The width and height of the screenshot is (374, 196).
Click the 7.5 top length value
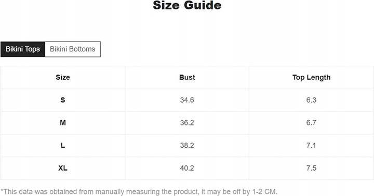pos(311,168)
